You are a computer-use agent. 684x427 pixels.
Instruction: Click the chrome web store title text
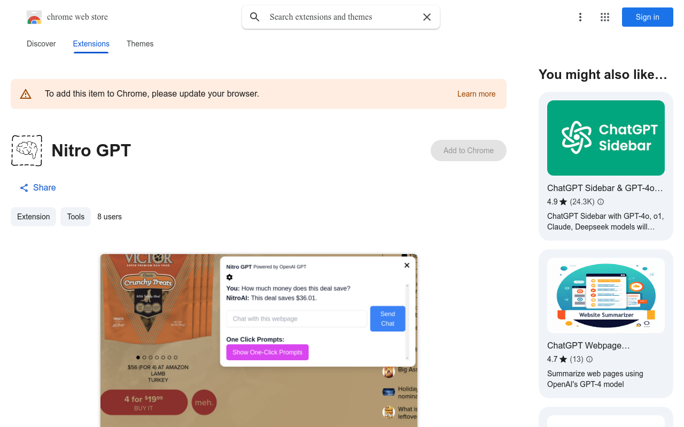tap(77, 17)
